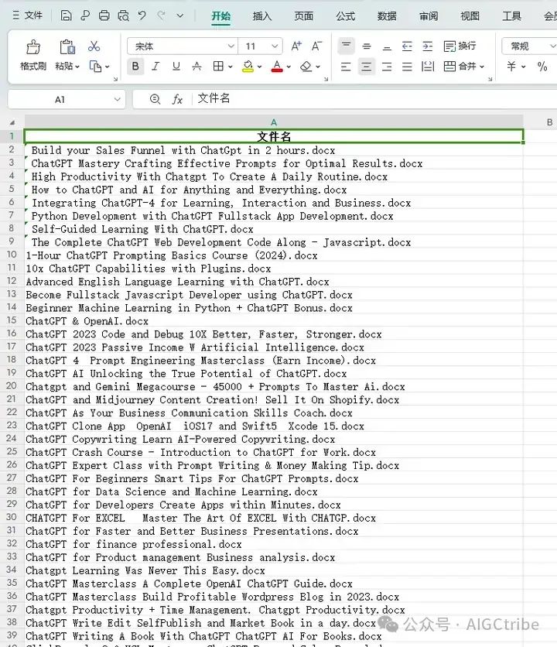Open Print Preview icon
This screenshot has width=557, height=647.
[123, 15]
